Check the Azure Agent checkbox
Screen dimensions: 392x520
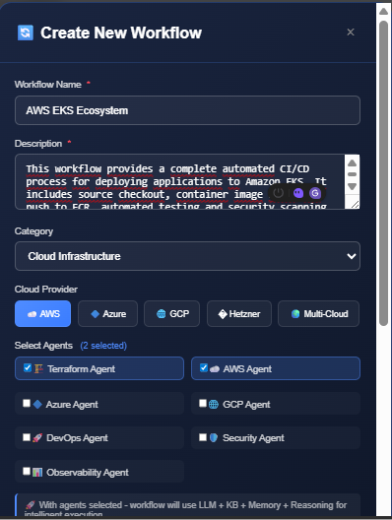[x=27, y=403]
